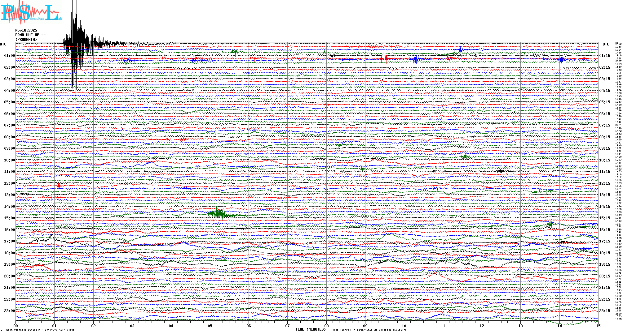The width and height of the screenshot is (623, 334).
Task: Select the 12:00 hour label on left
Action: [9, 183]
